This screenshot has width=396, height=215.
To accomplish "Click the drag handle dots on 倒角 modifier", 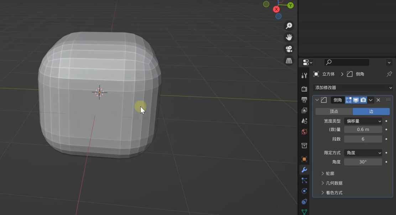I will tap(389, 100).
